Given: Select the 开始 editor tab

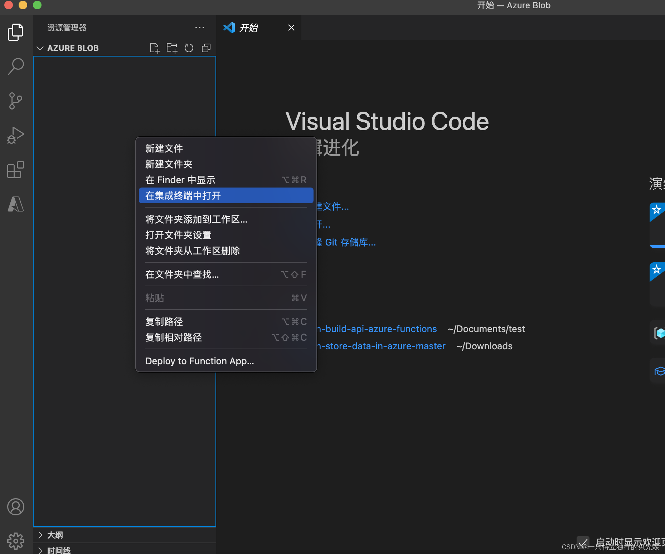Looking at the screenshot, I should pyautogui.click(x=258, y=28).
